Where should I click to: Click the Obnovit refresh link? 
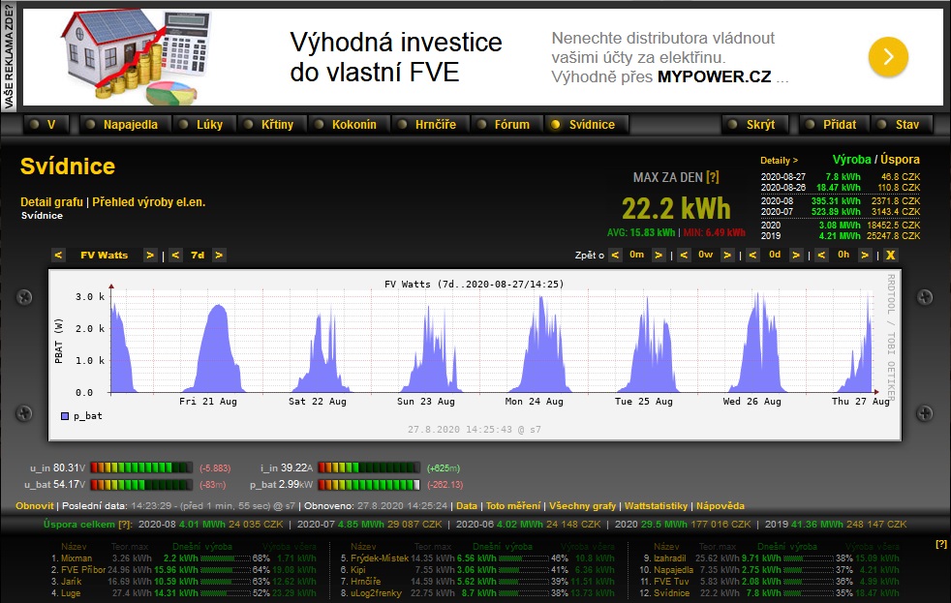pyautogui.click(x=34, y=506)
